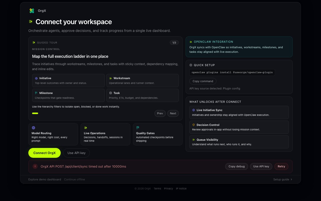Click the OpenClaw Integration header icon
Image resolution: width=321 pixels, height=201 pixels.
pyautogui.click(x=191, y=42)
